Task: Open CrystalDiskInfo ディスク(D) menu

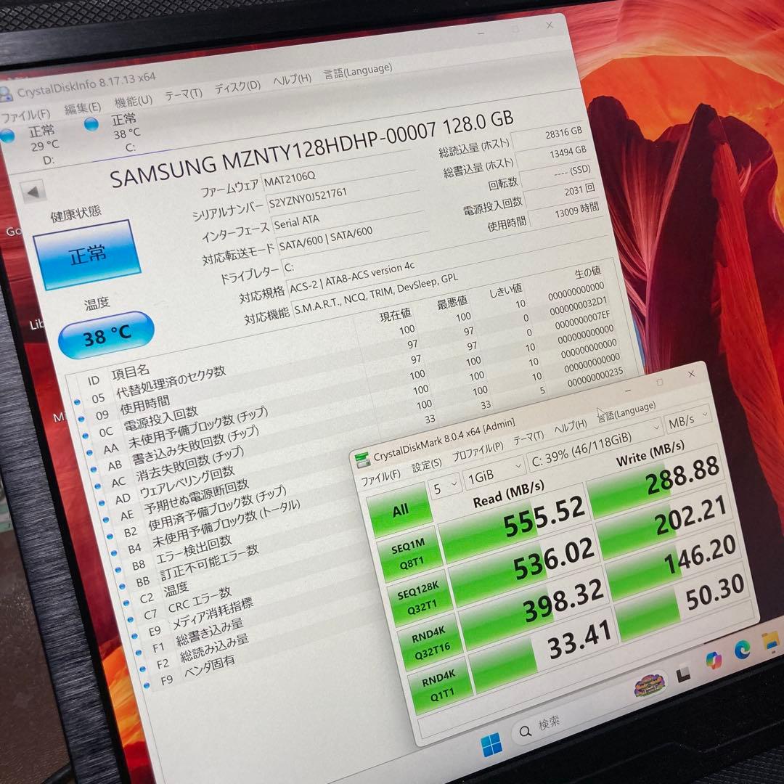Action: pos(238,86)
